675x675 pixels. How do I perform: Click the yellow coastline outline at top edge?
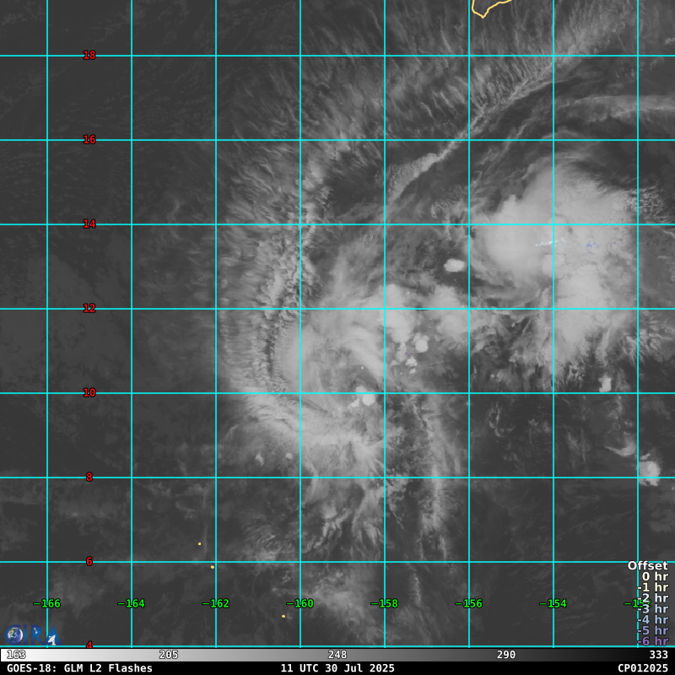pos(489,8)
